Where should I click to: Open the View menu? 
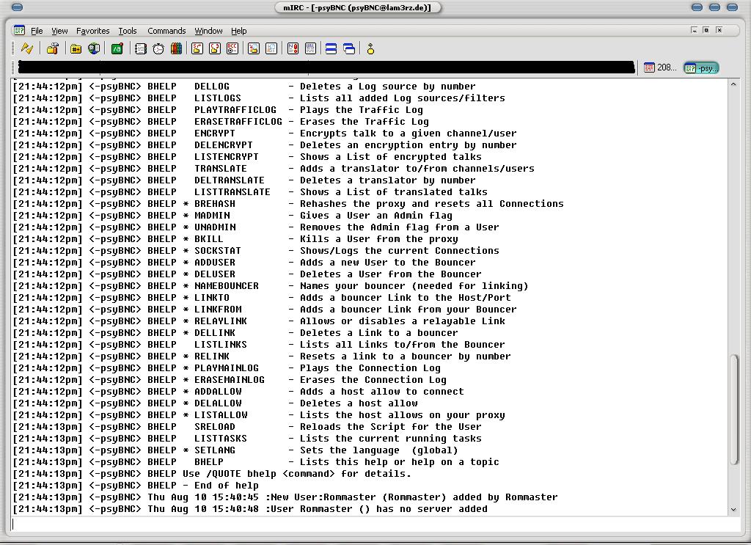tap(59, 31)
